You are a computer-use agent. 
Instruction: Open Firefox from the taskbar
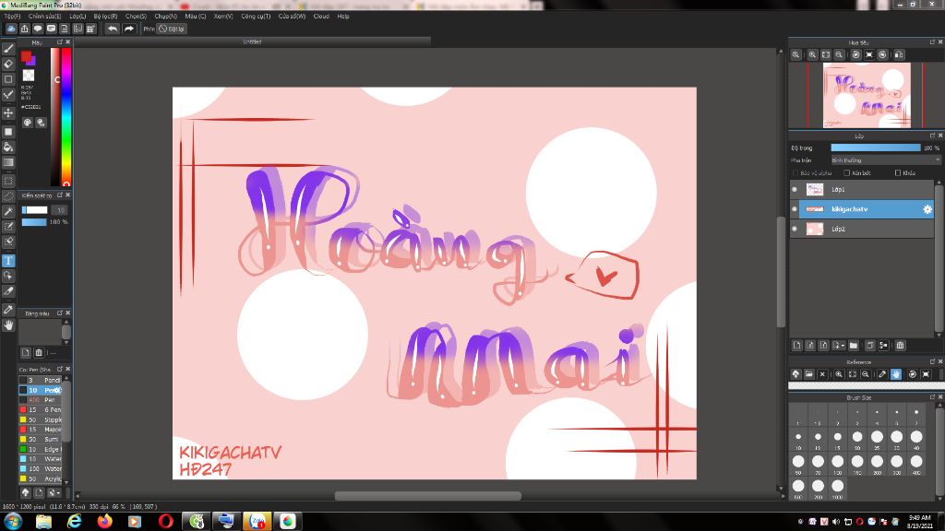pos(105,522)
